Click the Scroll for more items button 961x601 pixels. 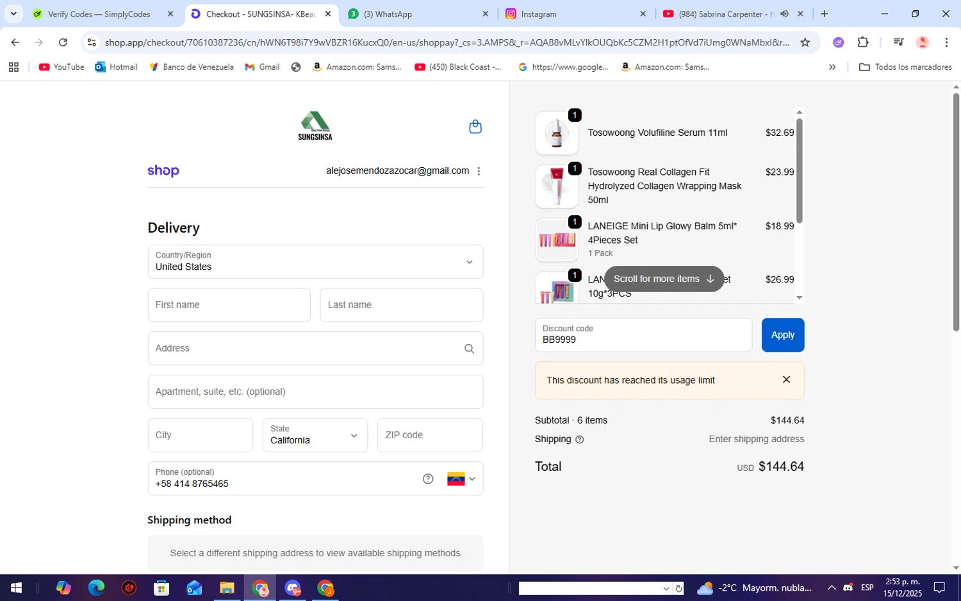click(664, 279)
